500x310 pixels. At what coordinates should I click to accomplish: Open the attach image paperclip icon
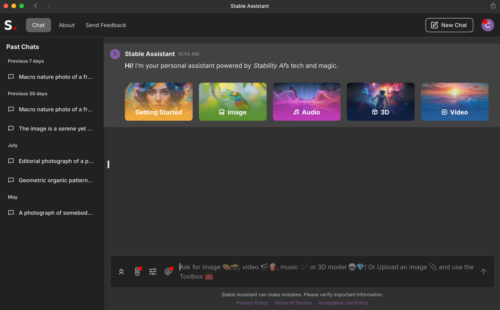click(137, 272)
